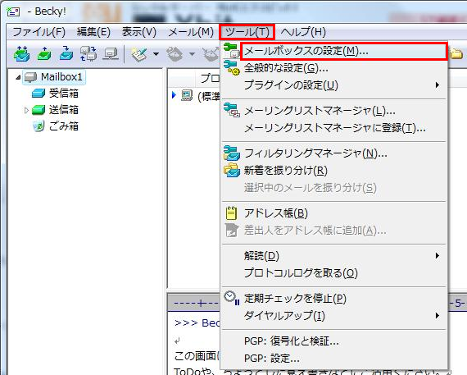
Task: Click the Mailbox1 mailbox icon
Action: (30, 77)
